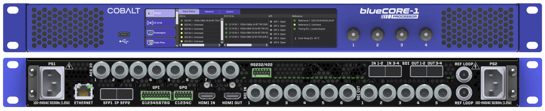The height and width of the screenshot is (111, 545).
Task: Click the down arrow of the side menu list
Action: coord(177,45)
